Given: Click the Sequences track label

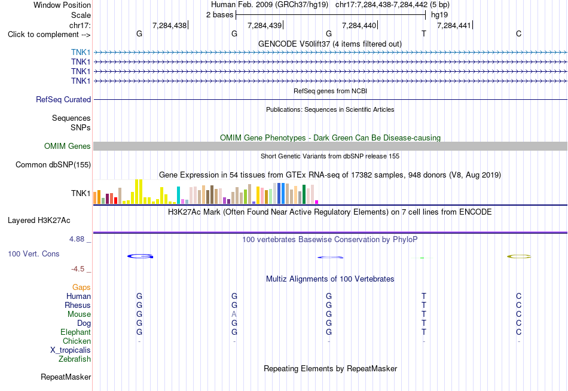Looking at the screenshot, I should click(x=71, y=118).
